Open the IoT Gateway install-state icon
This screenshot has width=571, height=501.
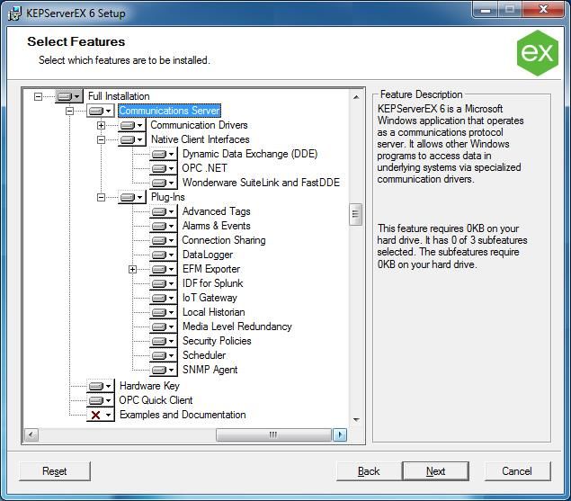coord(164,298)
